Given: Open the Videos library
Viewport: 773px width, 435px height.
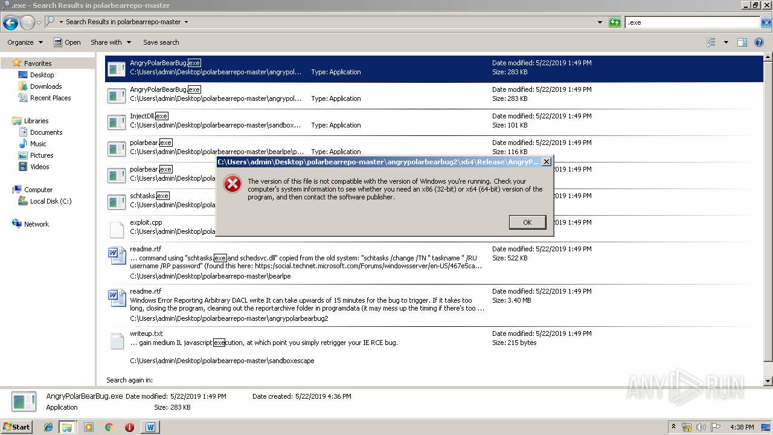Looking at the screenshot, I should click(x=39, y=167).
